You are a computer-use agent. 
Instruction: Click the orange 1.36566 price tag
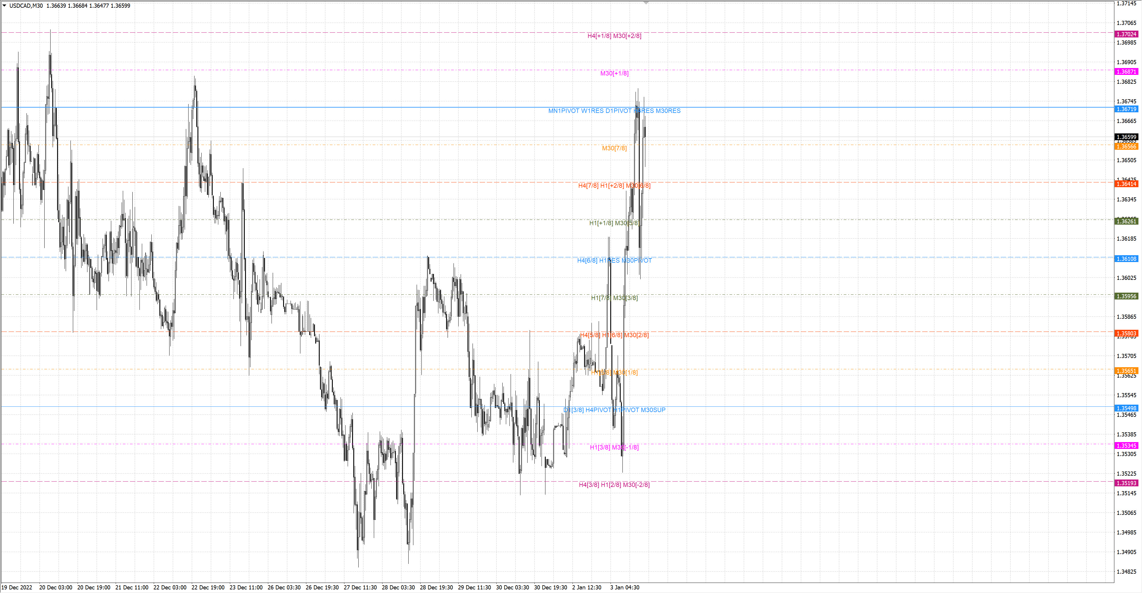coord(1126,146)
